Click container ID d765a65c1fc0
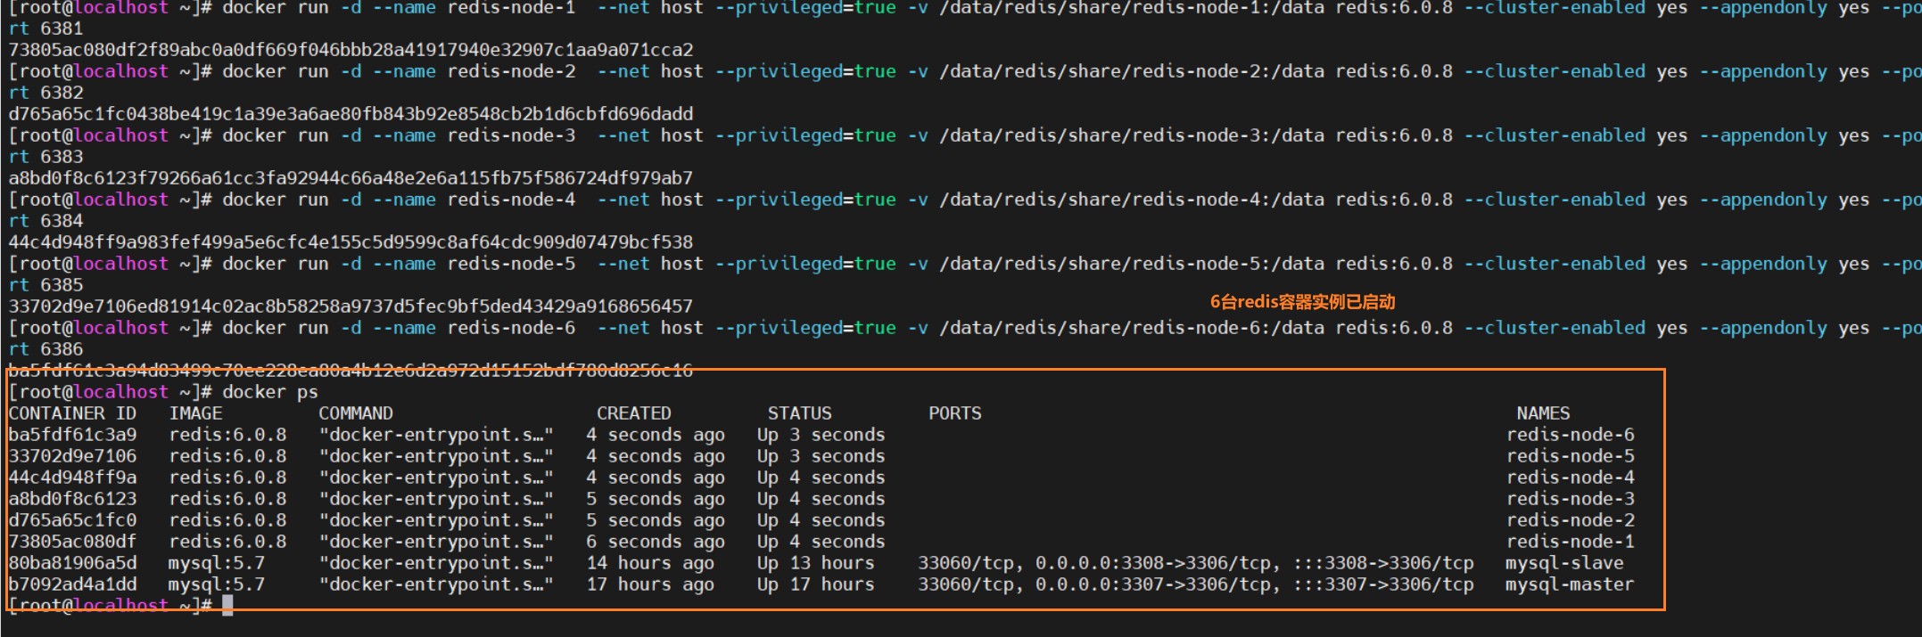The image size is (1922, 637). [72, 520]
